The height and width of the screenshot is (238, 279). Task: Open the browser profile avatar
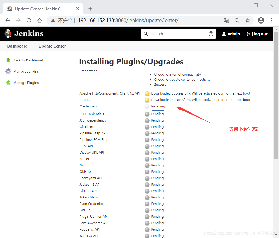(261, 21)
